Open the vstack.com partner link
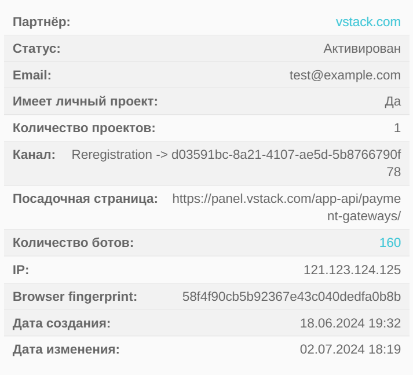The image size is (413, 375). [368, 22]
